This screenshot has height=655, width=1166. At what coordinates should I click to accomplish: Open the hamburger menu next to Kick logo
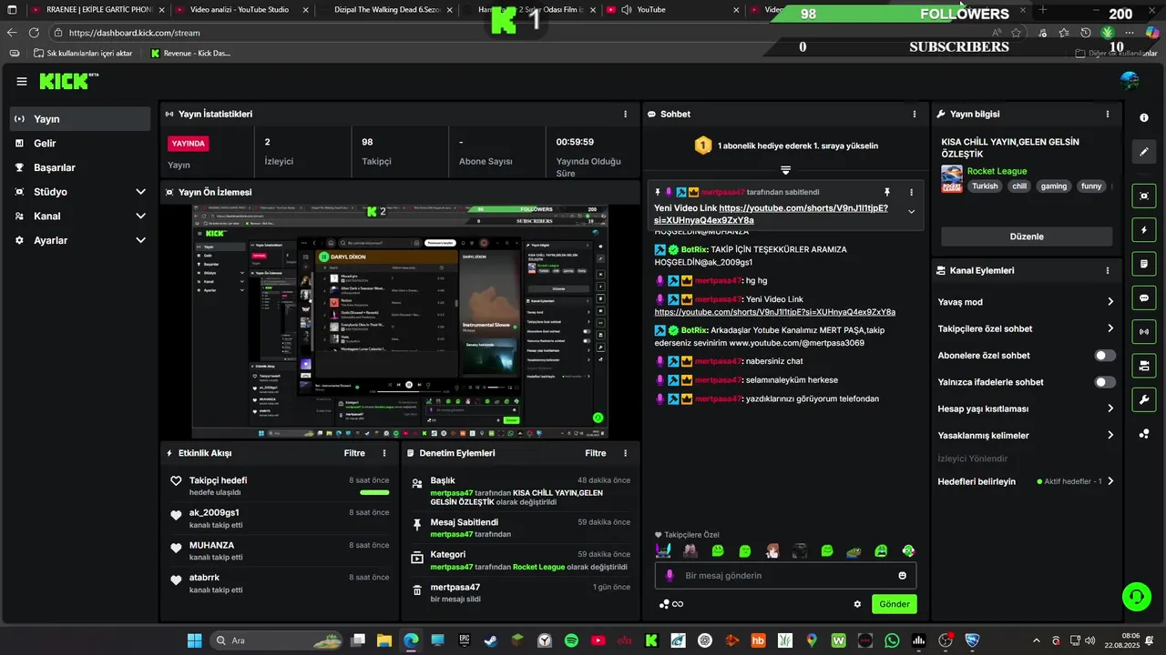coord(22,82)
